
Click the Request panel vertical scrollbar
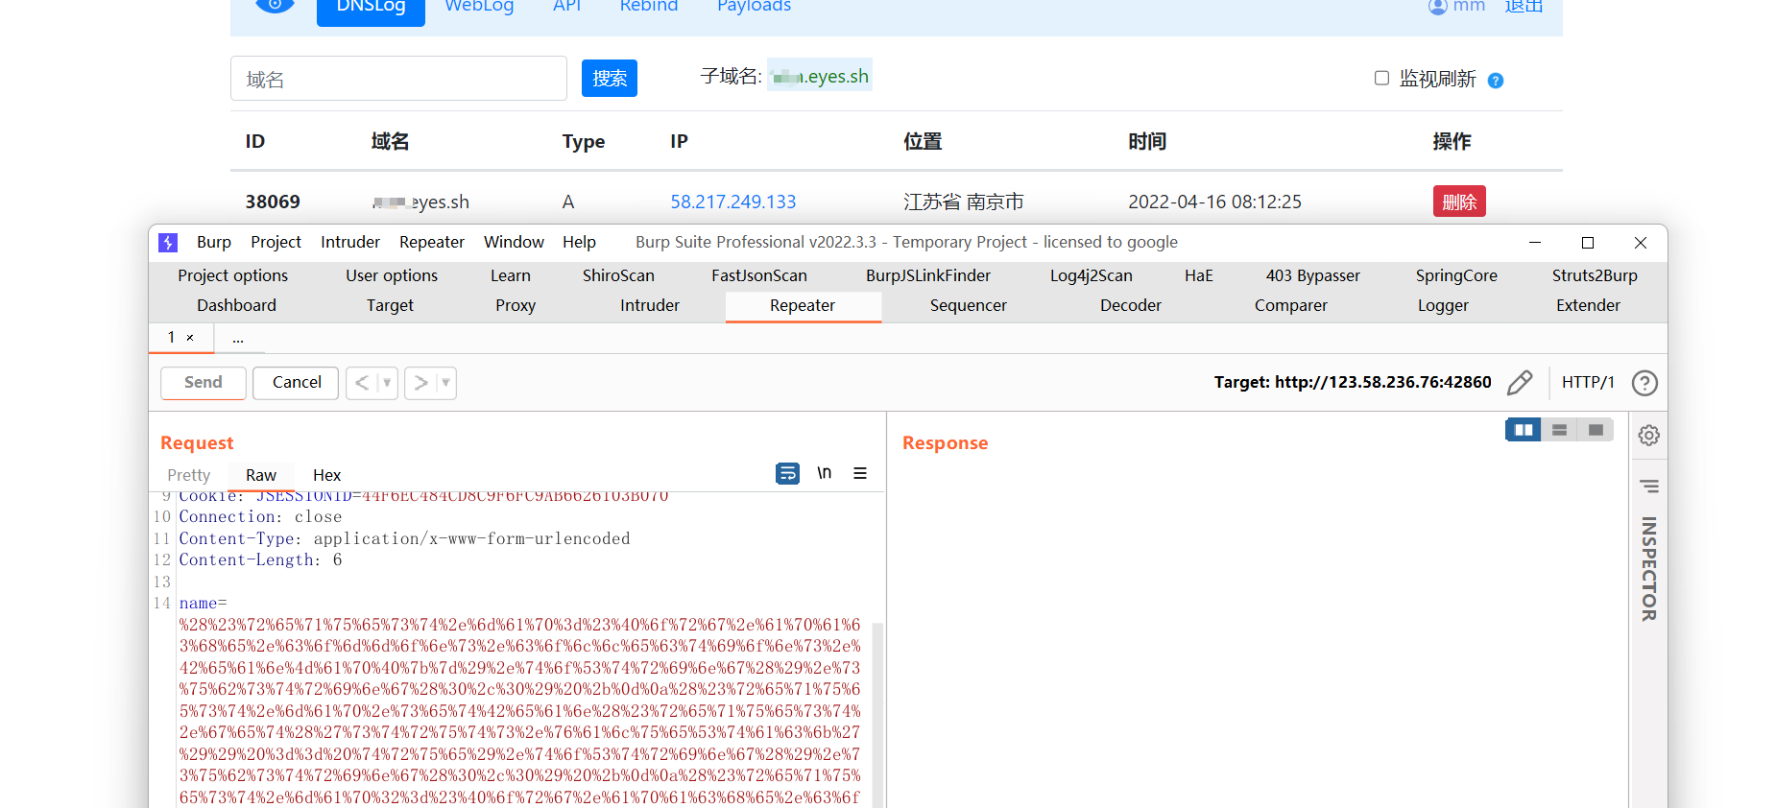(x=876, y=713)
